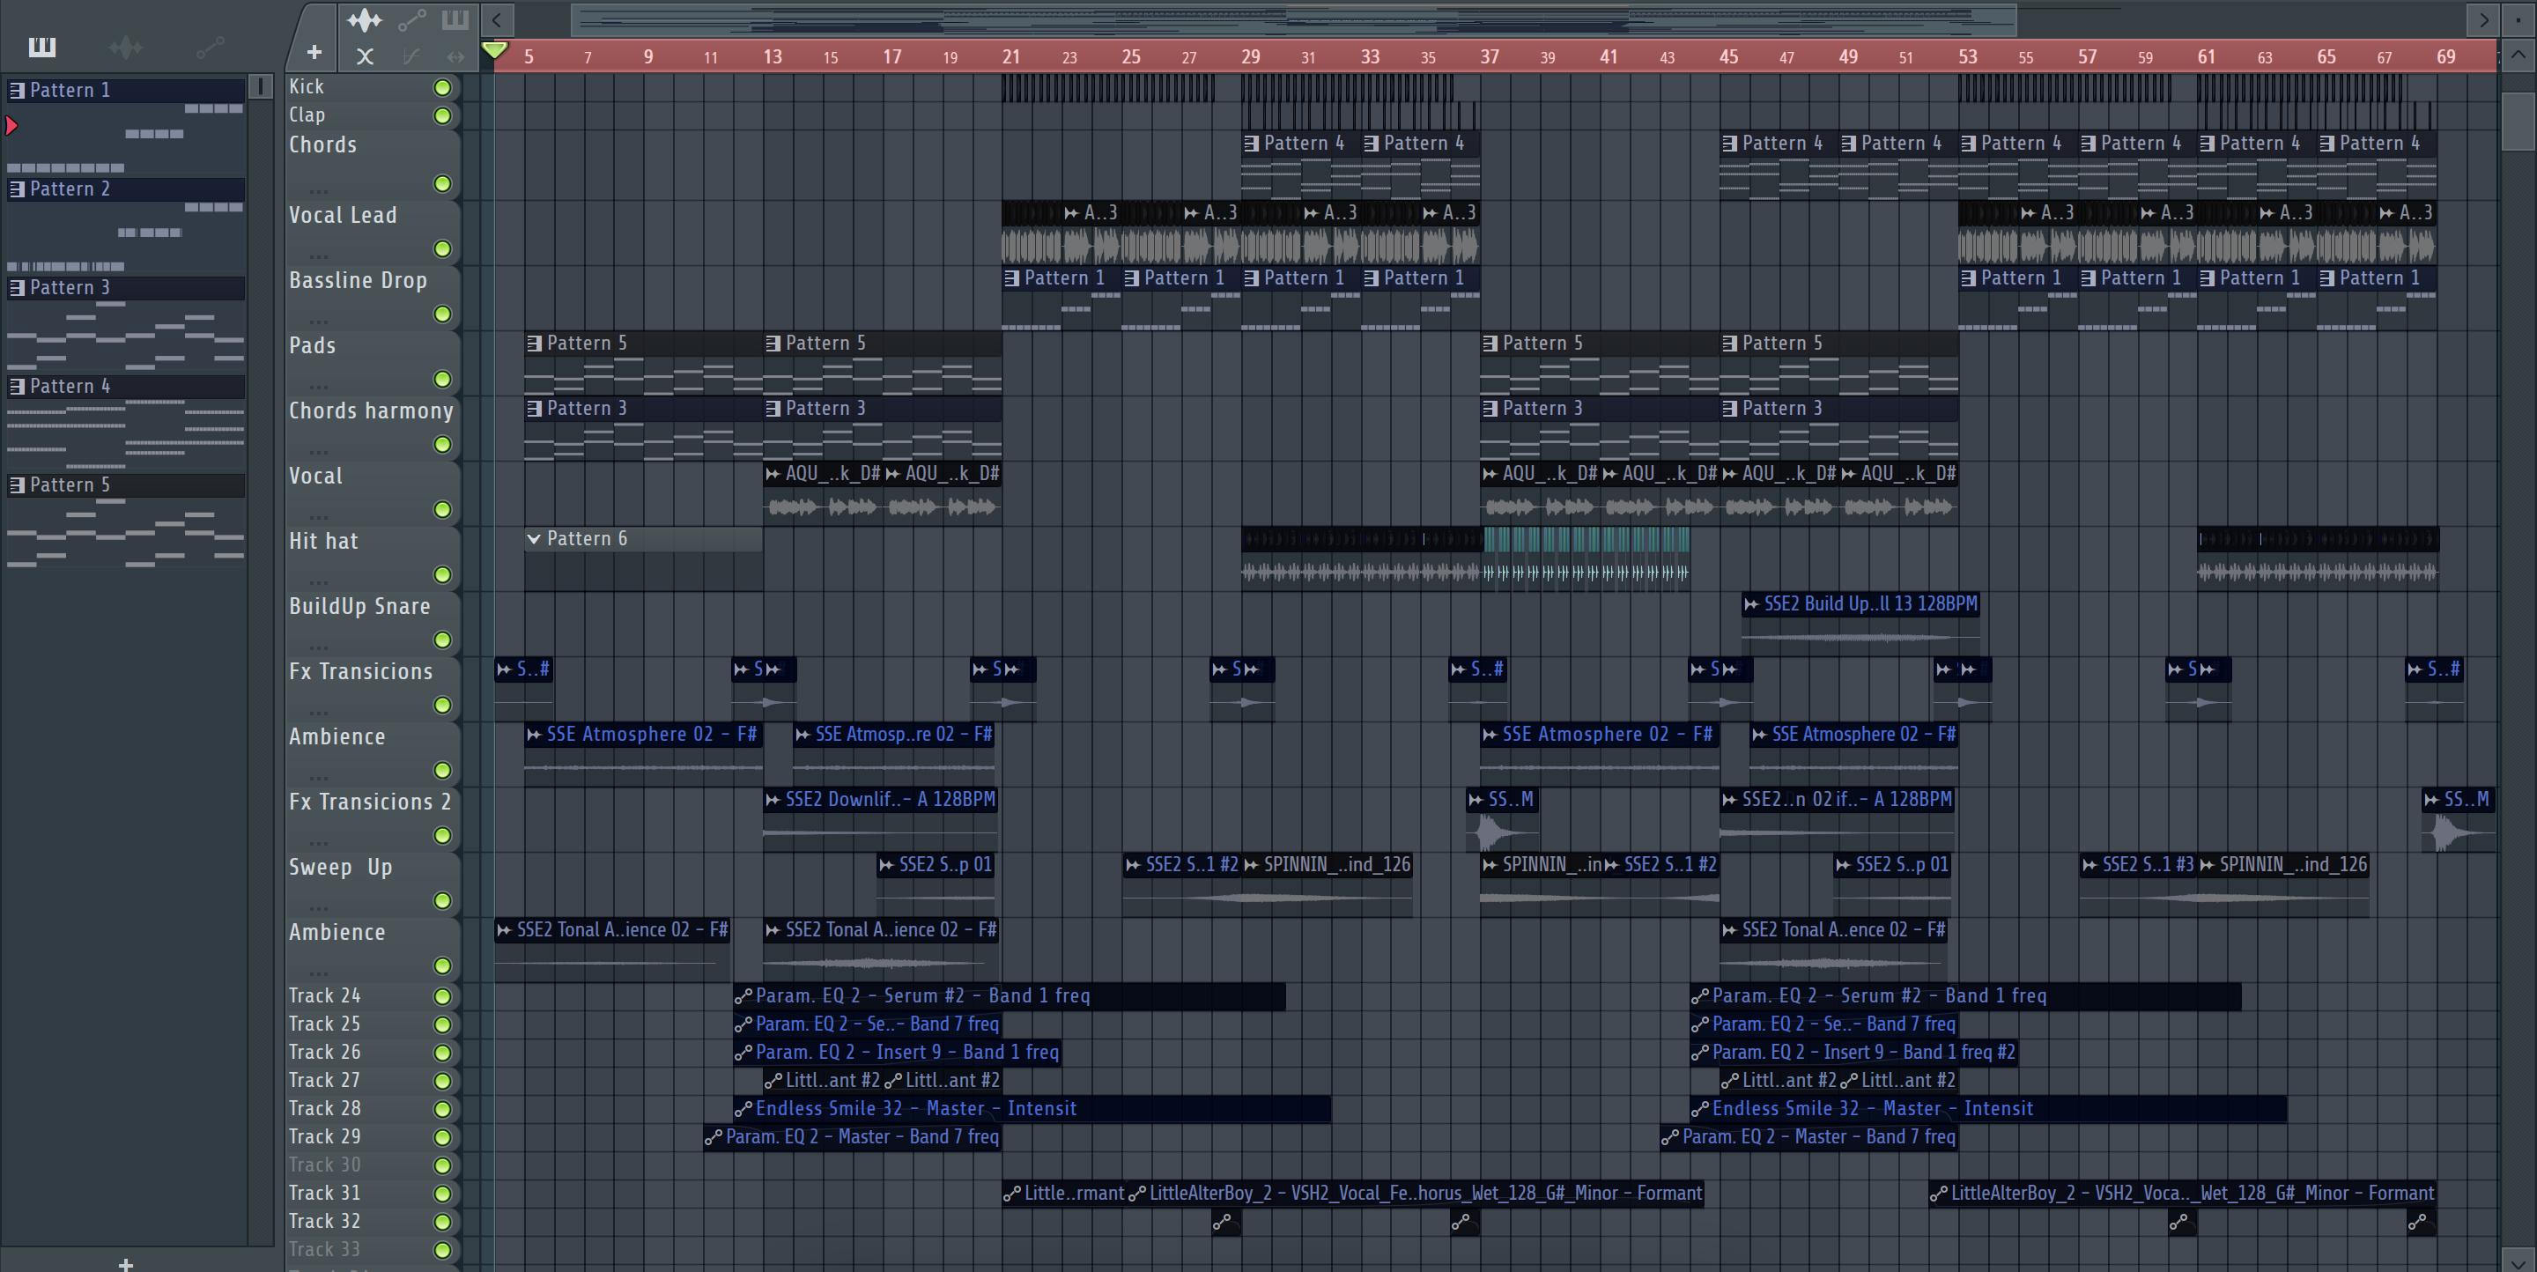Click the plus button below the picker panel

125,1263
